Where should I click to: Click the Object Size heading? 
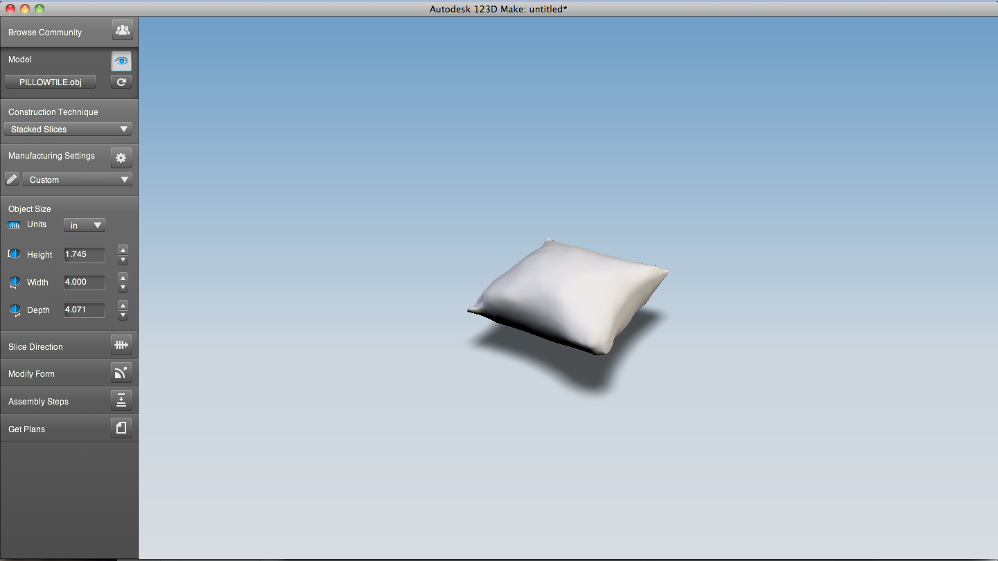coord(30,209)
